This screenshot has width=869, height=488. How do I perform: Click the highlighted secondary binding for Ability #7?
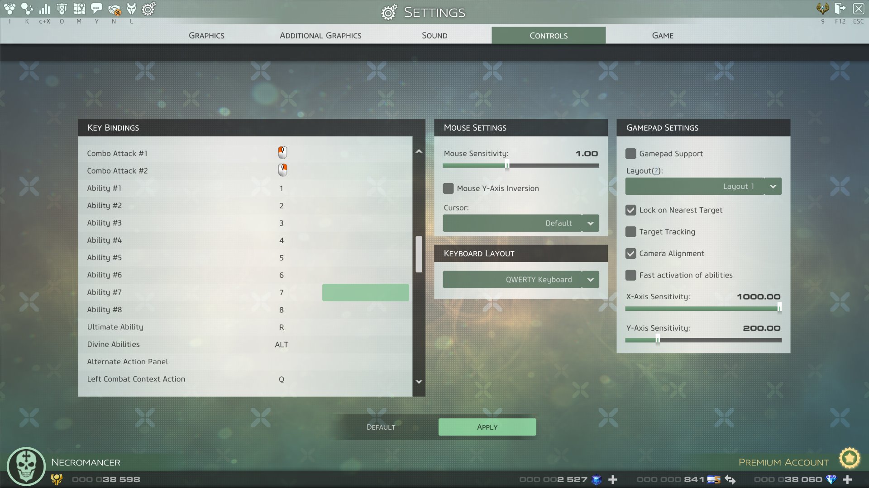365,292
